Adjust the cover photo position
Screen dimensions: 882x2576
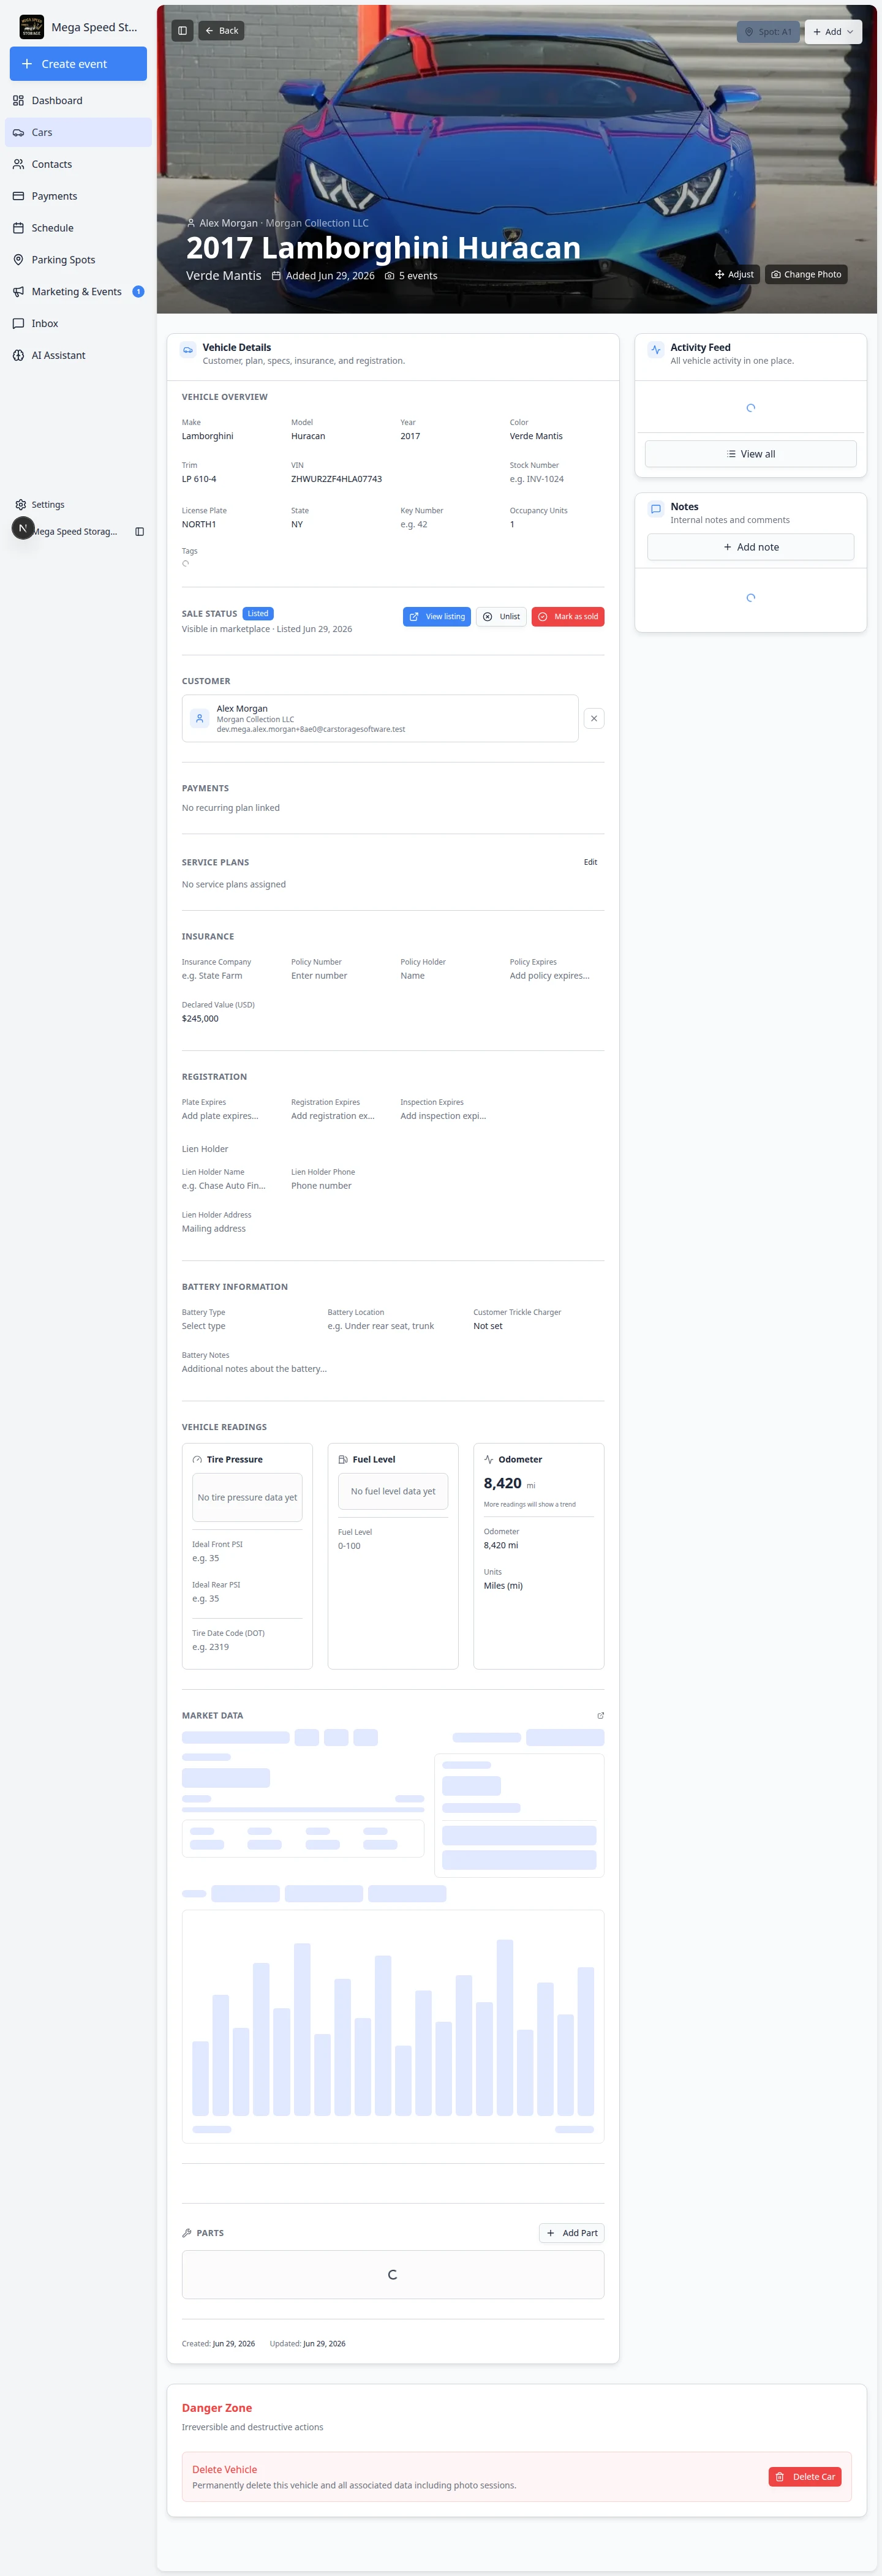[734, 275]
